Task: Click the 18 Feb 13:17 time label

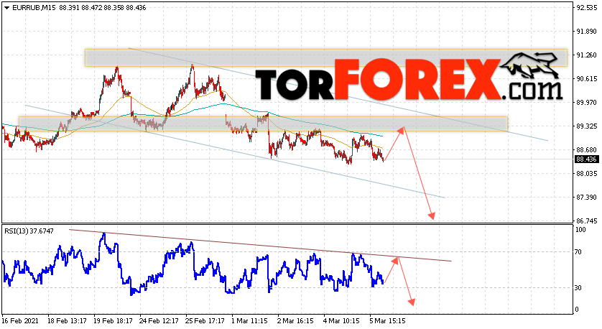Action: (x=67, y=320)
